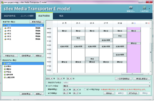Click the app icon in the title bar
Viewport: 154px width, 101px height.
pos(2,2)
